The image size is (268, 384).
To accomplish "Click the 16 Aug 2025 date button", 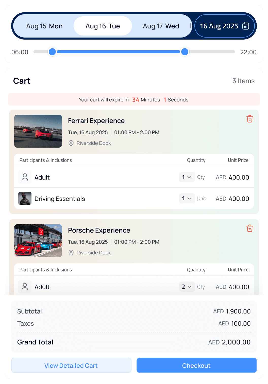I will [219, 26].
